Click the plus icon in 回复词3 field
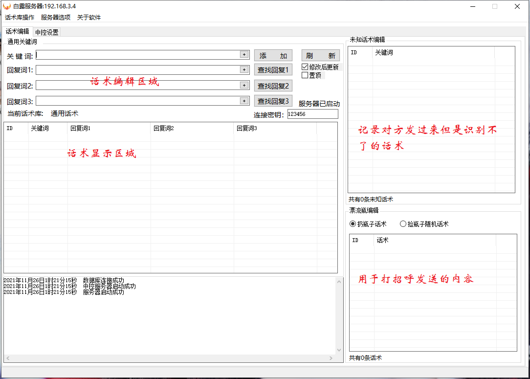Viewport: 530px width, 379px height. (x=244, y=101)
